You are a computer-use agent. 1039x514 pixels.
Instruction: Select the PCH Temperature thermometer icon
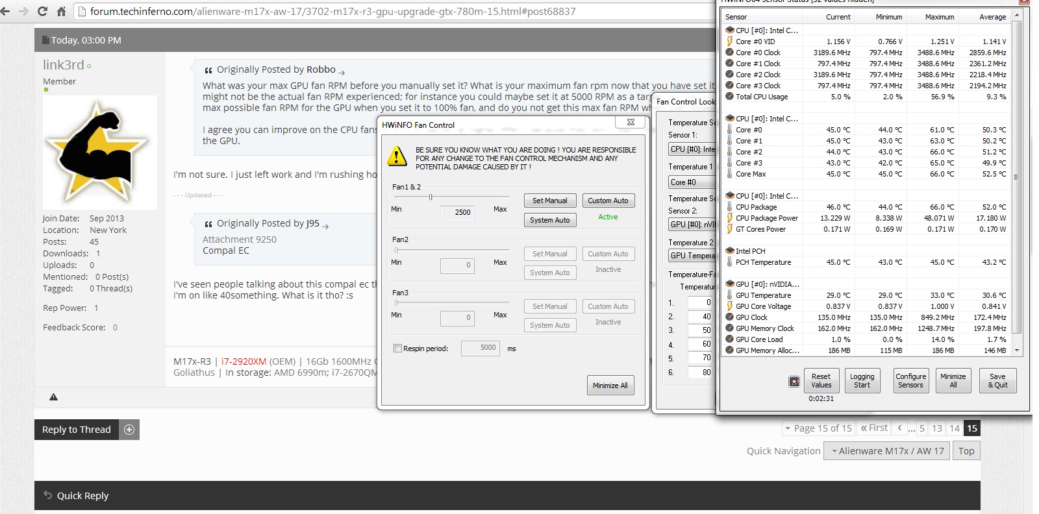coord(730,262)
